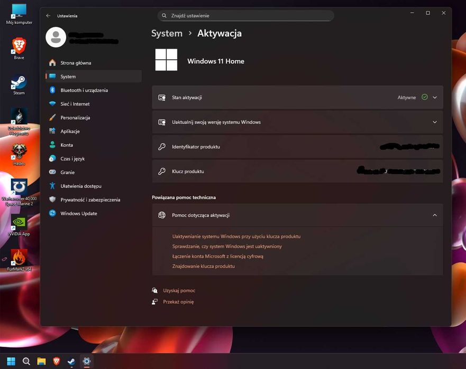Screen dimensions: 466x369
Task: Go to Personalizacja settings
Action: point(93,118)
